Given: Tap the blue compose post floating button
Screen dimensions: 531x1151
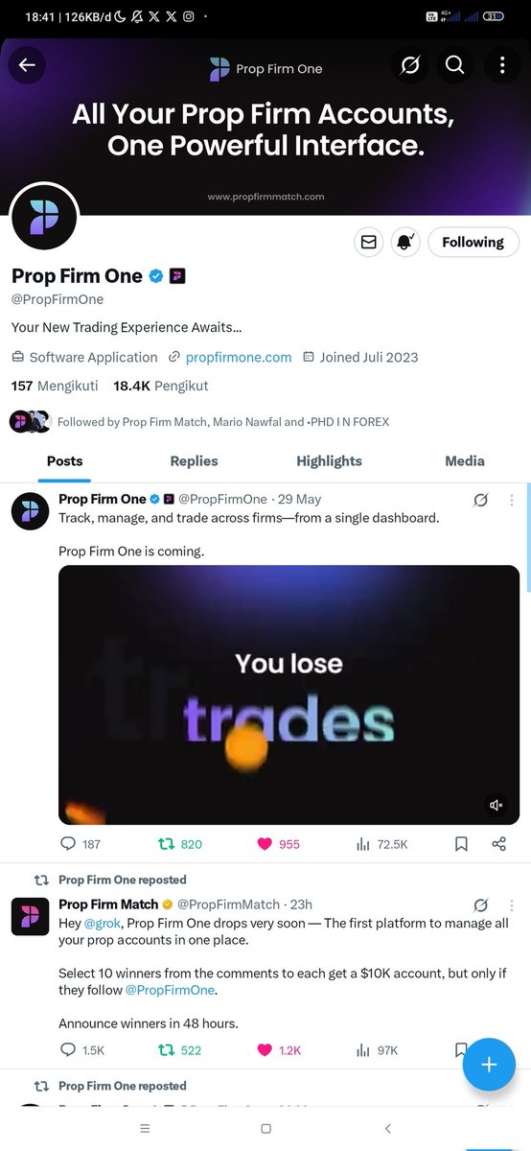Looking at the screenshot, I should coord(489,1064).
